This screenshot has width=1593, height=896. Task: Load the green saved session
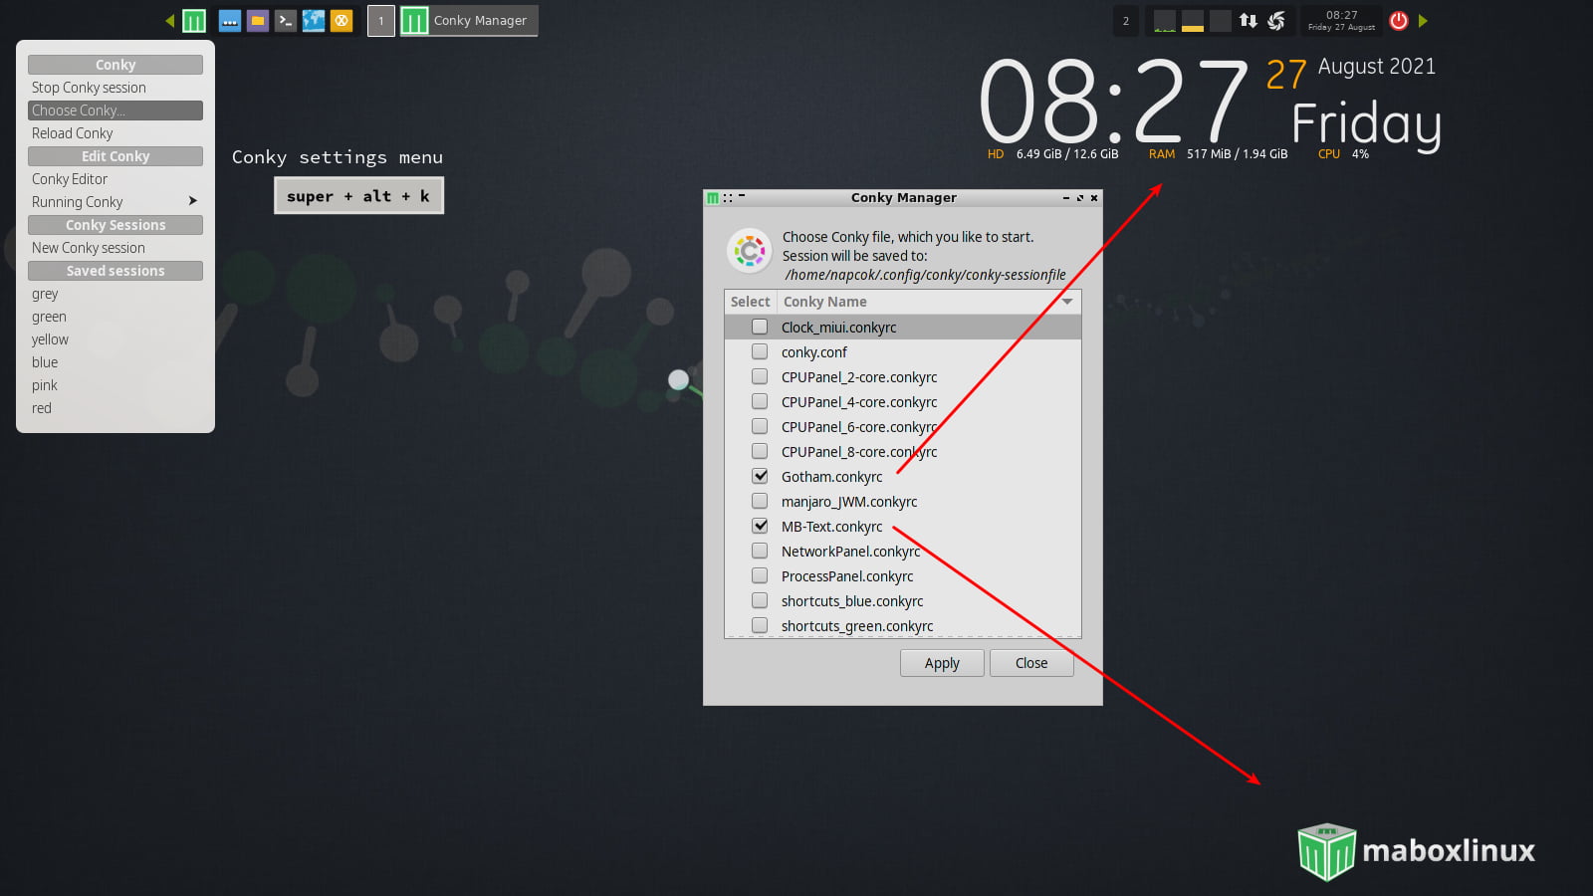coord(115,317)
